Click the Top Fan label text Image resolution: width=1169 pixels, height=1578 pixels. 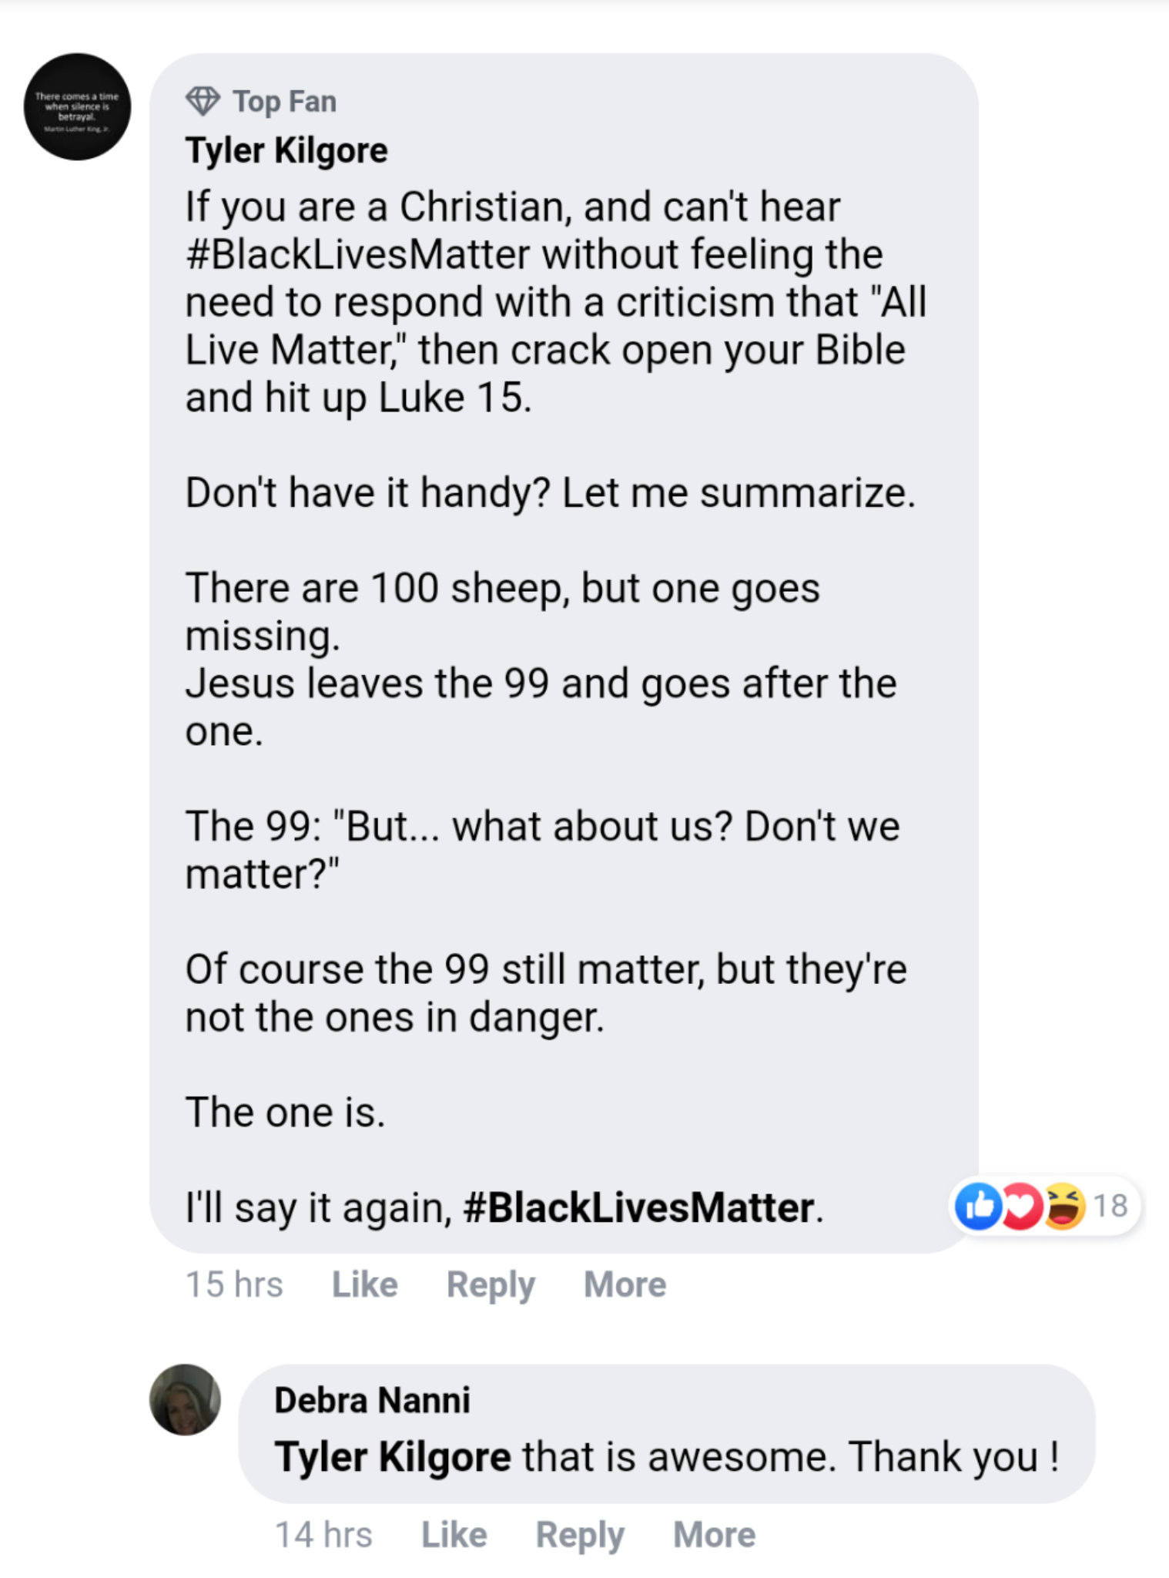pos(285,102)
